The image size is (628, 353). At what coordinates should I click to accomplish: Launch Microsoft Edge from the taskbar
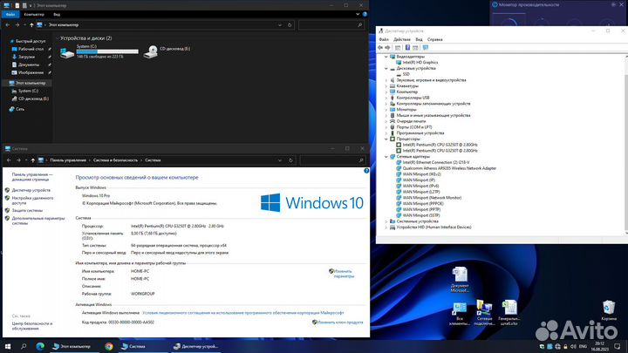[x=40, y=347]
